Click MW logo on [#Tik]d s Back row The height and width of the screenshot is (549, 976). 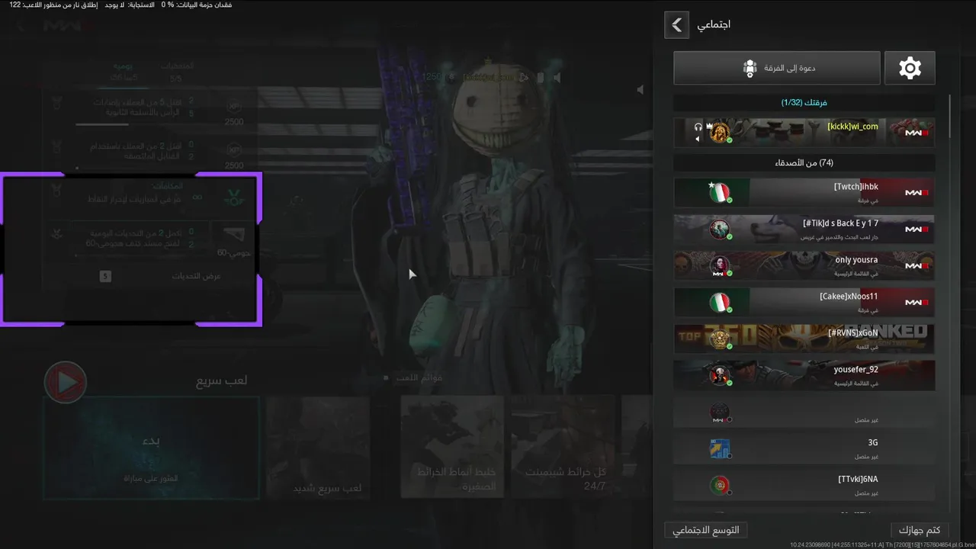point(917,230)
